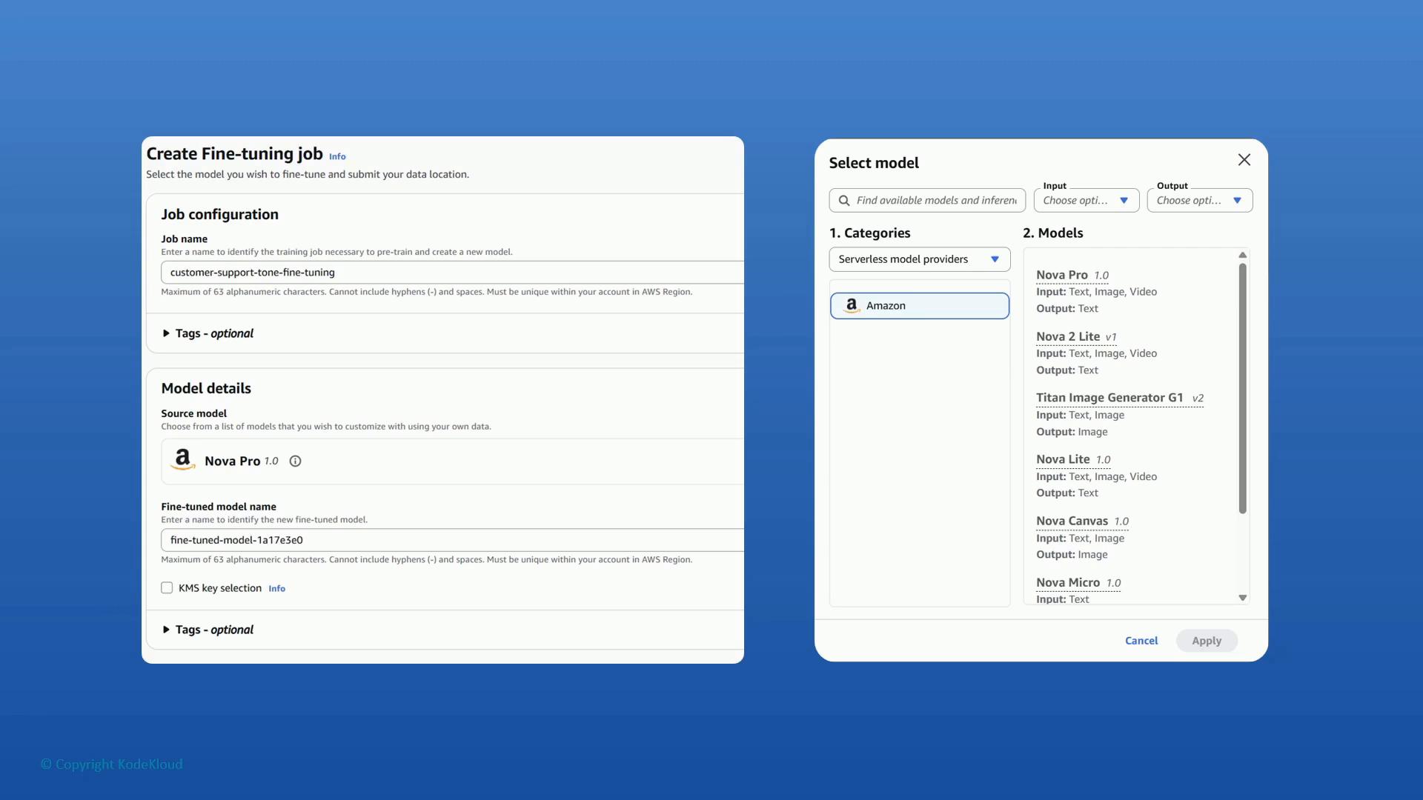
Task: Expand Tags optional under Model details
Action: 208,630
